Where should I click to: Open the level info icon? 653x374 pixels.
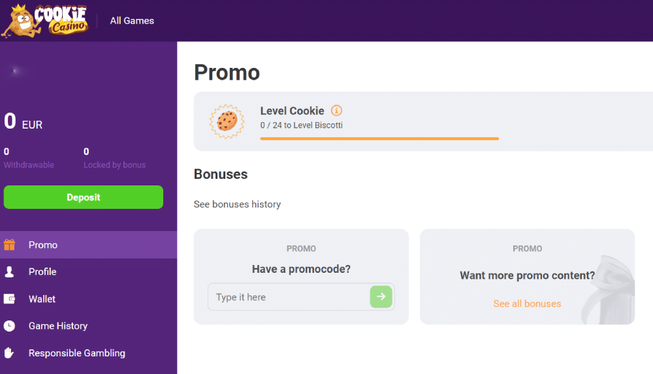coord(336,110)
